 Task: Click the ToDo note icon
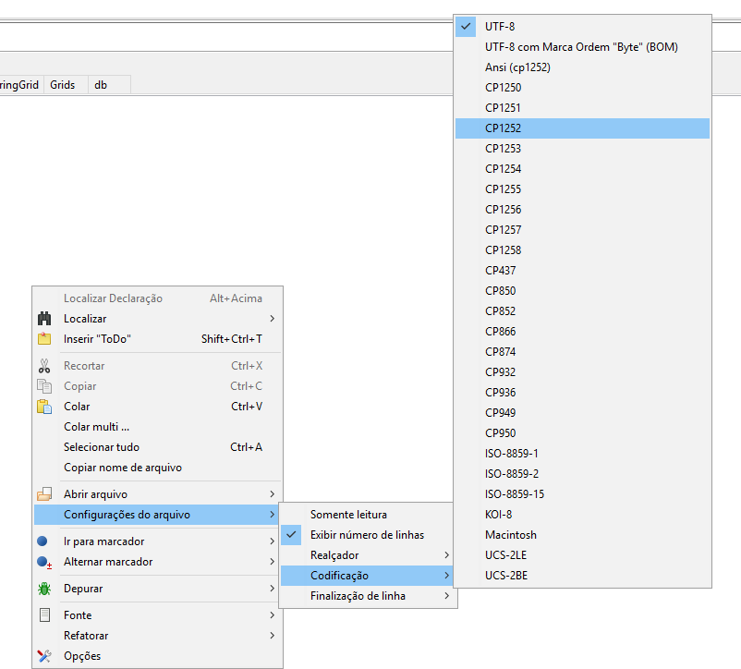click(44, 339)
